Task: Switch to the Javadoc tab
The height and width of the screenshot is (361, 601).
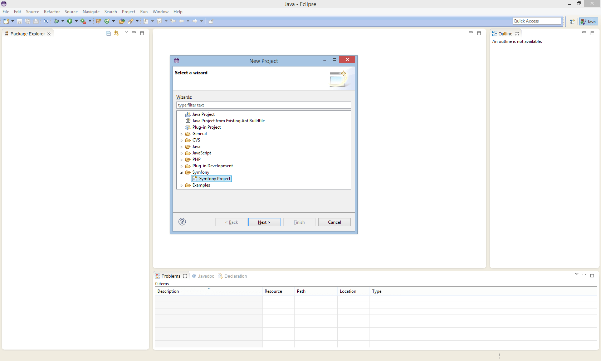Action: pyautogui.click(x=203, y=276)
